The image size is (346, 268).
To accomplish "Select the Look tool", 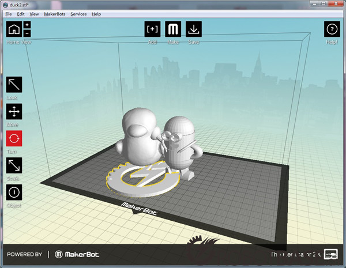I will (14, 85).
